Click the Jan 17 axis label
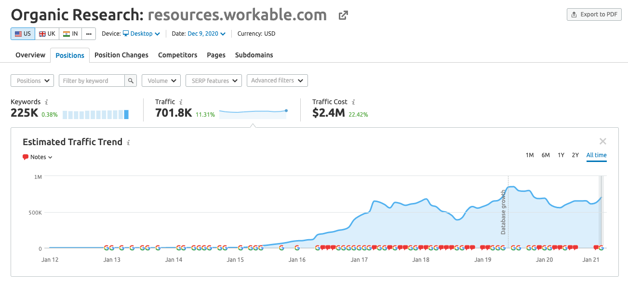This screenshot has width=628, height=283. coord(359,259)
